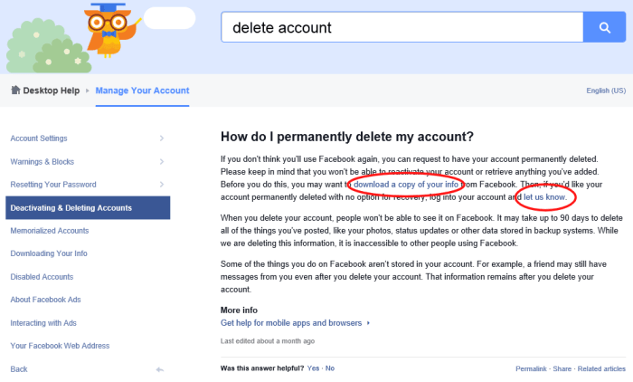Open Related articles link
The width and height of the screenshot is (633, 382).
[x=601, y=368]
